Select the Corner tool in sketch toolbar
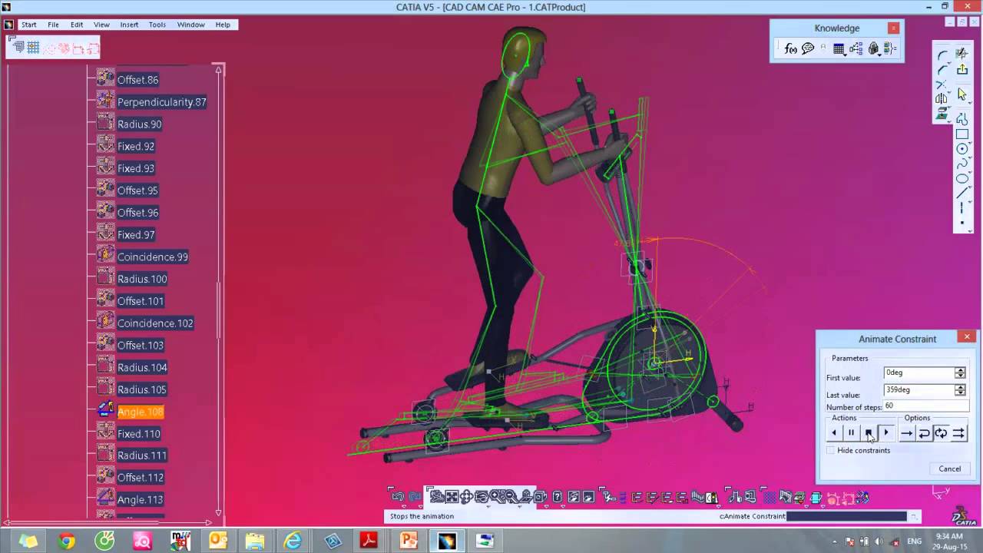 (x=942, y=55)
